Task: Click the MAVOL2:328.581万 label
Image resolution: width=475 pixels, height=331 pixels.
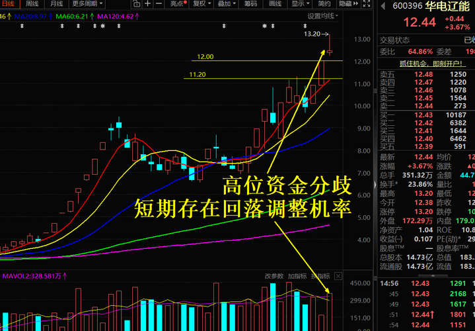Action: click(x=34, y=276)
